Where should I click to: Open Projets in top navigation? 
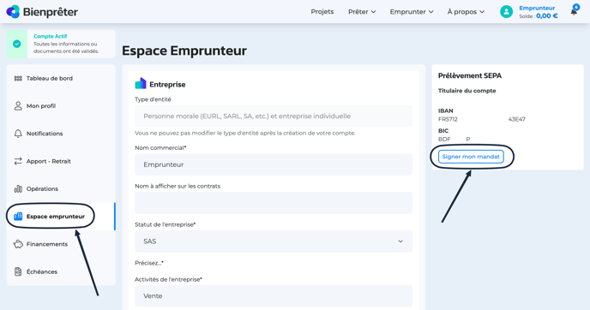click(322, 12)
